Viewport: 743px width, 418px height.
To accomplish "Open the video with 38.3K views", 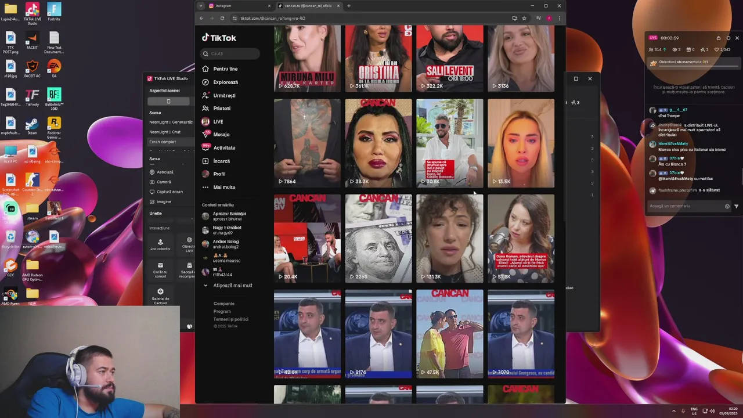I will (x=378, y=143).
